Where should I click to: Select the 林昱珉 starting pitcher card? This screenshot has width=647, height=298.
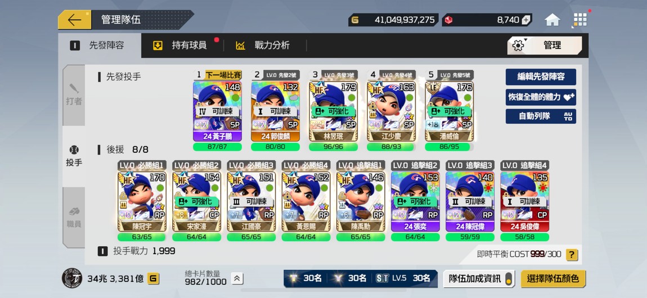coord(334,111)
